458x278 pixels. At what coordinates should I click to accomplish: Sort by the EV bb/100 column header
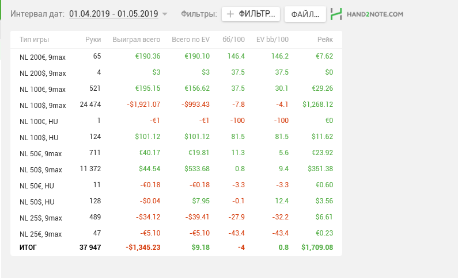272,40
